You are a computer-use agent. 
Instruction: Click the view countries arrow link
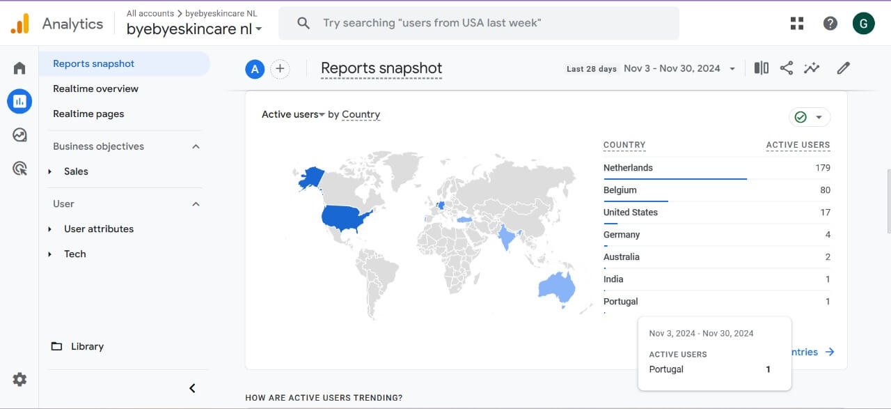[x=813, y=352]
